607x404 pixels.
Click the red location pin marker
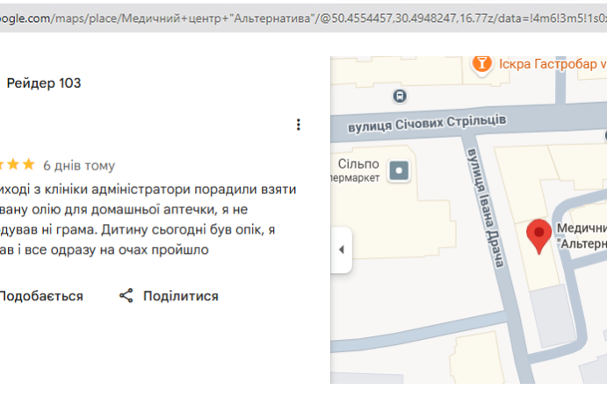coord(538,236)
